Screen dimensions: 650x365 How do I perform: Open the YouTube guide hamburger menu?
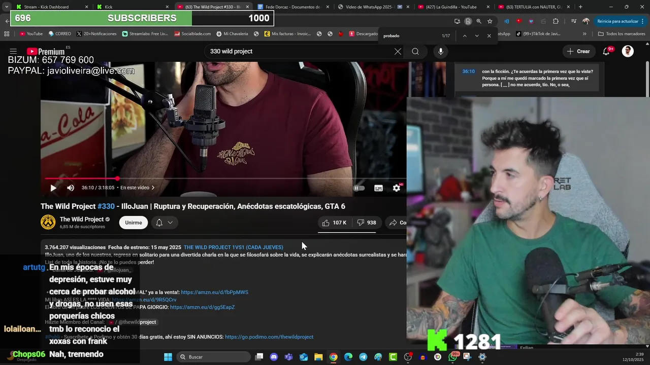point(13,51)
